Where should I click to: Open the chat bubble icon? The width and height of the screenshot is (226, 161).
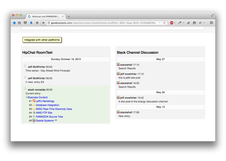tap(194, 23)
